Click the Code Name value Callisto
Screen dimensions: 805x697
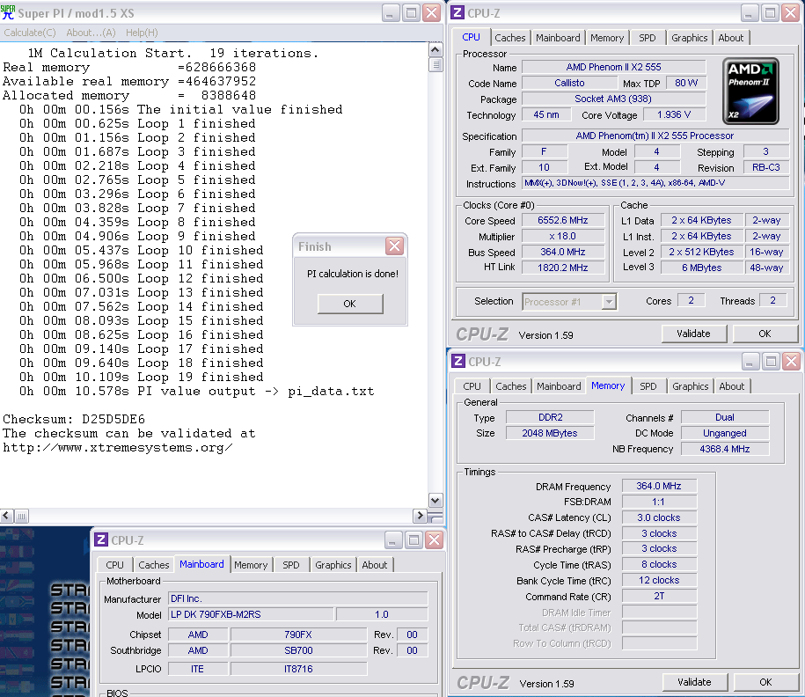569,84
